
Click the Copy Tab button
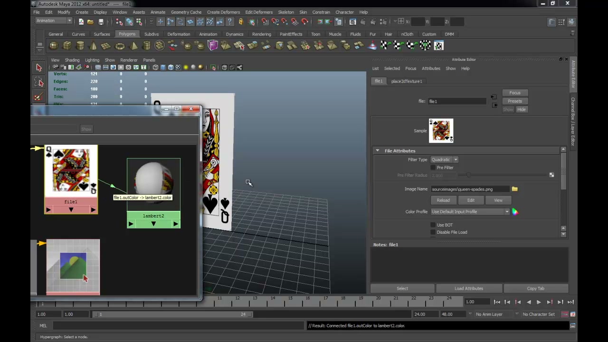[535, 288]
